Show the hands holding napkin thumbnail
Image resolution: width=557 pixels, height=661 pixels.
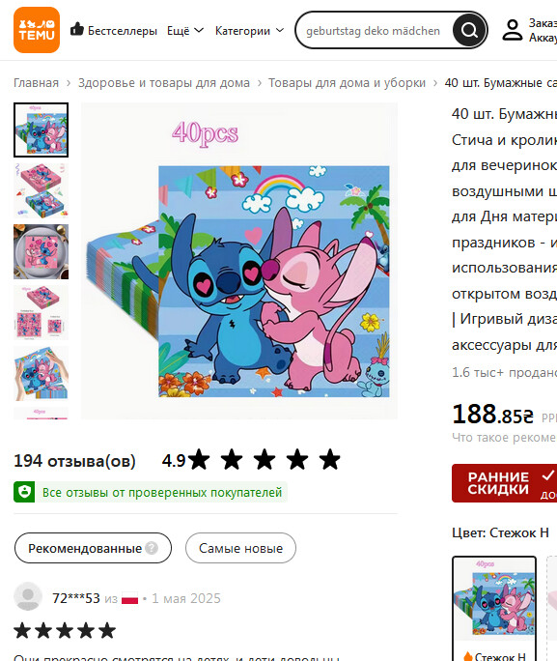(41, 373)
